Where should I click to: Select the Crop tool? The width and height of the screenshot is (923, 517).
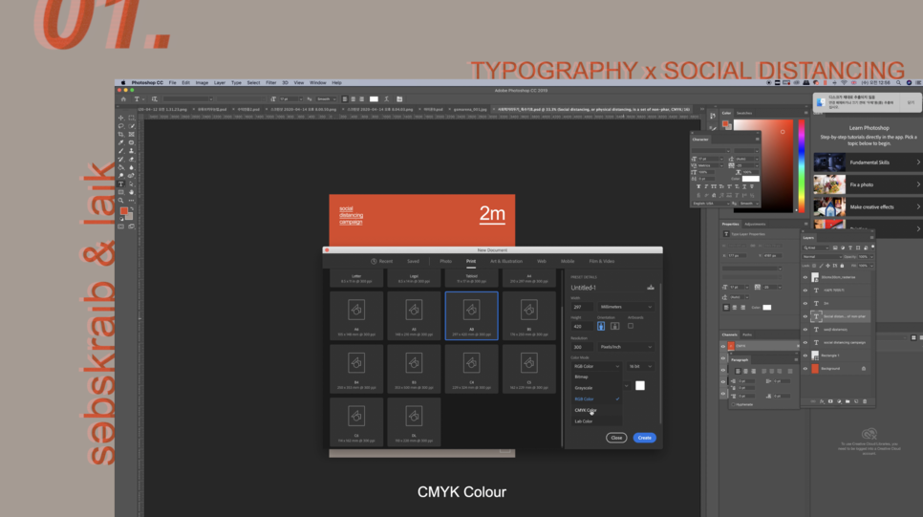click(121, 134)
